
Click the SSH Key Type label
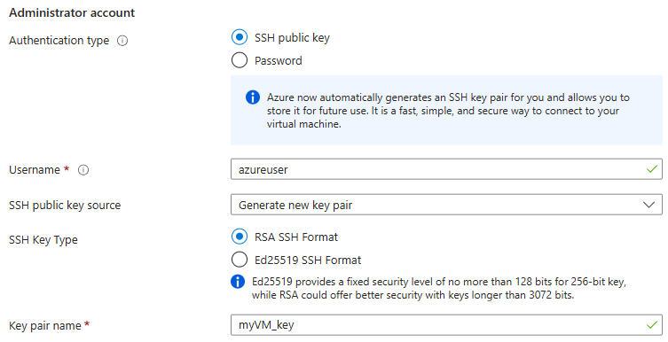[x=43, y=240]
